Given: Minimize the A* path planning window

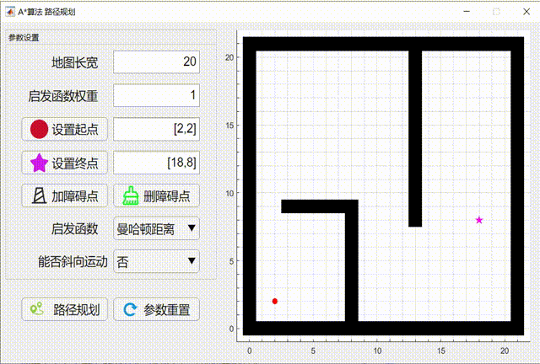Looking at the screenshot, I should coord(467,12).
